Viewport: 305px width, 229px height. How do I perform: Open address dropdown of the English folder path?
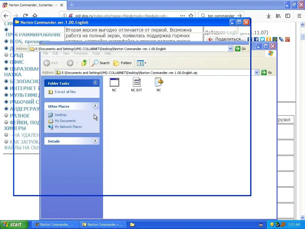click(x=230, y=49)
